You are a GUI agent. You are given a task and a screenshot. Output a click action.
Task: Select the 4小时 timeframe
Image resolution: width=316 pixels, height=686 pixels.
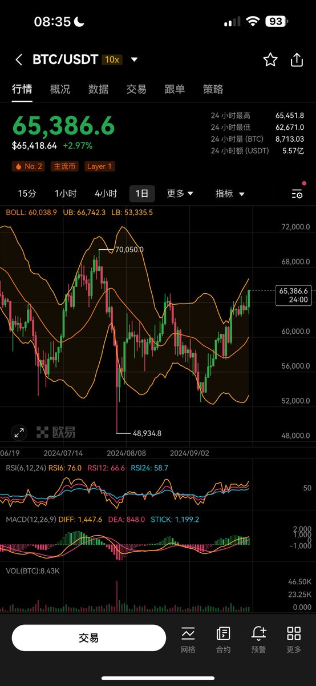tap(106, 194)
